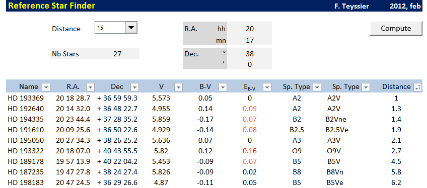The image size is (427, 188).
Task: Select the Nb Stars count 27
Action: pyautogui.click(x=117, y=54)
